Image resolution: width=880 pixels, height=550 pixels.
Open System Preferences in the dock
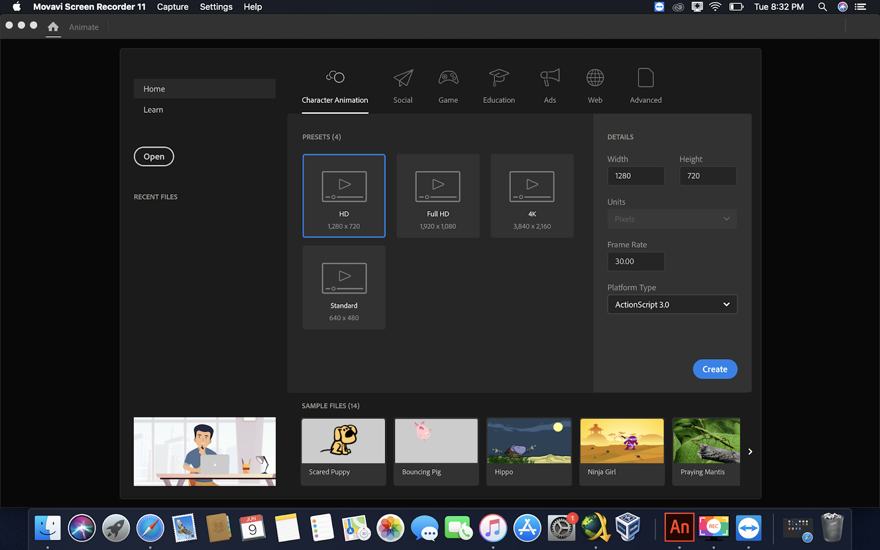tap(561, 528)
